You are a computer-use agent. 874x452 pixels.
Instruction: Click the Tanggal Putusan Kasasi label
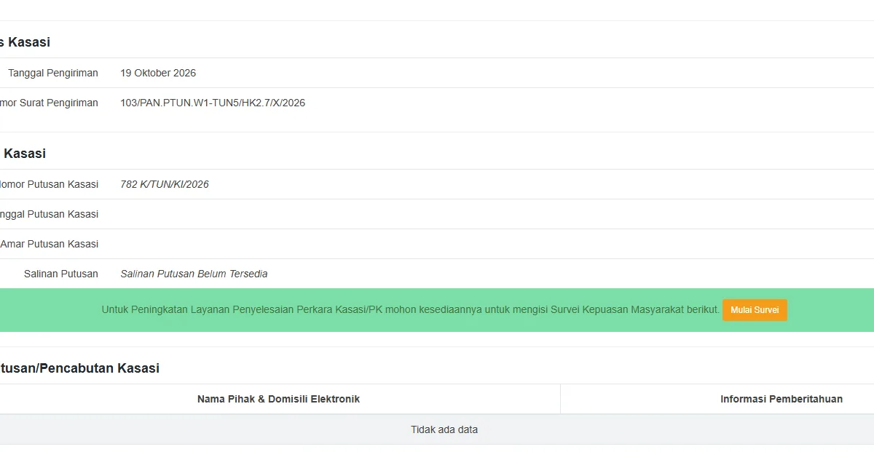[x=49, y=214]
